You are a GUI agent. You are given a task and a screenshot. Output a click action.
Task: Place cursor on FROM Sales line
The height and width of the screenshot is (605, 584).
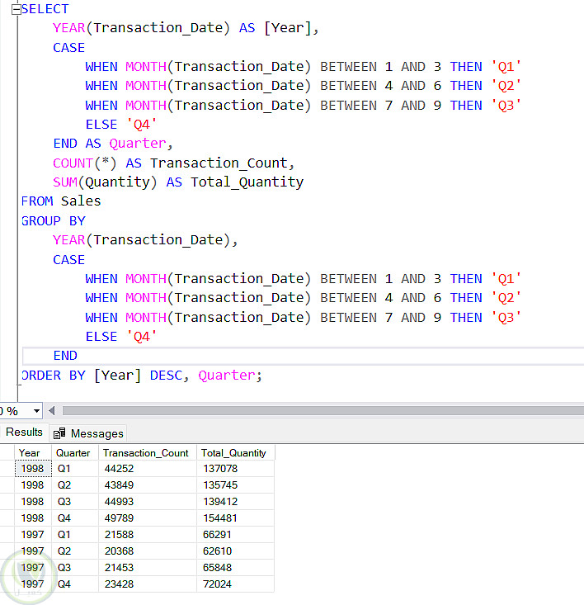pyautogui.click(x=61, y=201)
